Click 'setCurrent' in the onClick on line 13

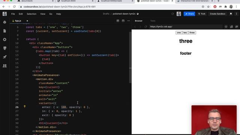[x=99, y=55]
